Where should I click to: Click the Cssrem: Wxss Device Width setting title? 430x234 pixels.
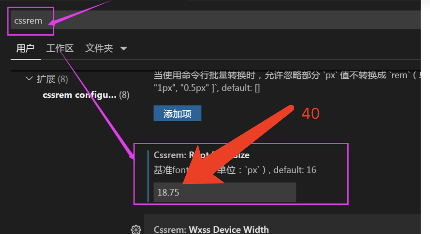pos(211,229)
